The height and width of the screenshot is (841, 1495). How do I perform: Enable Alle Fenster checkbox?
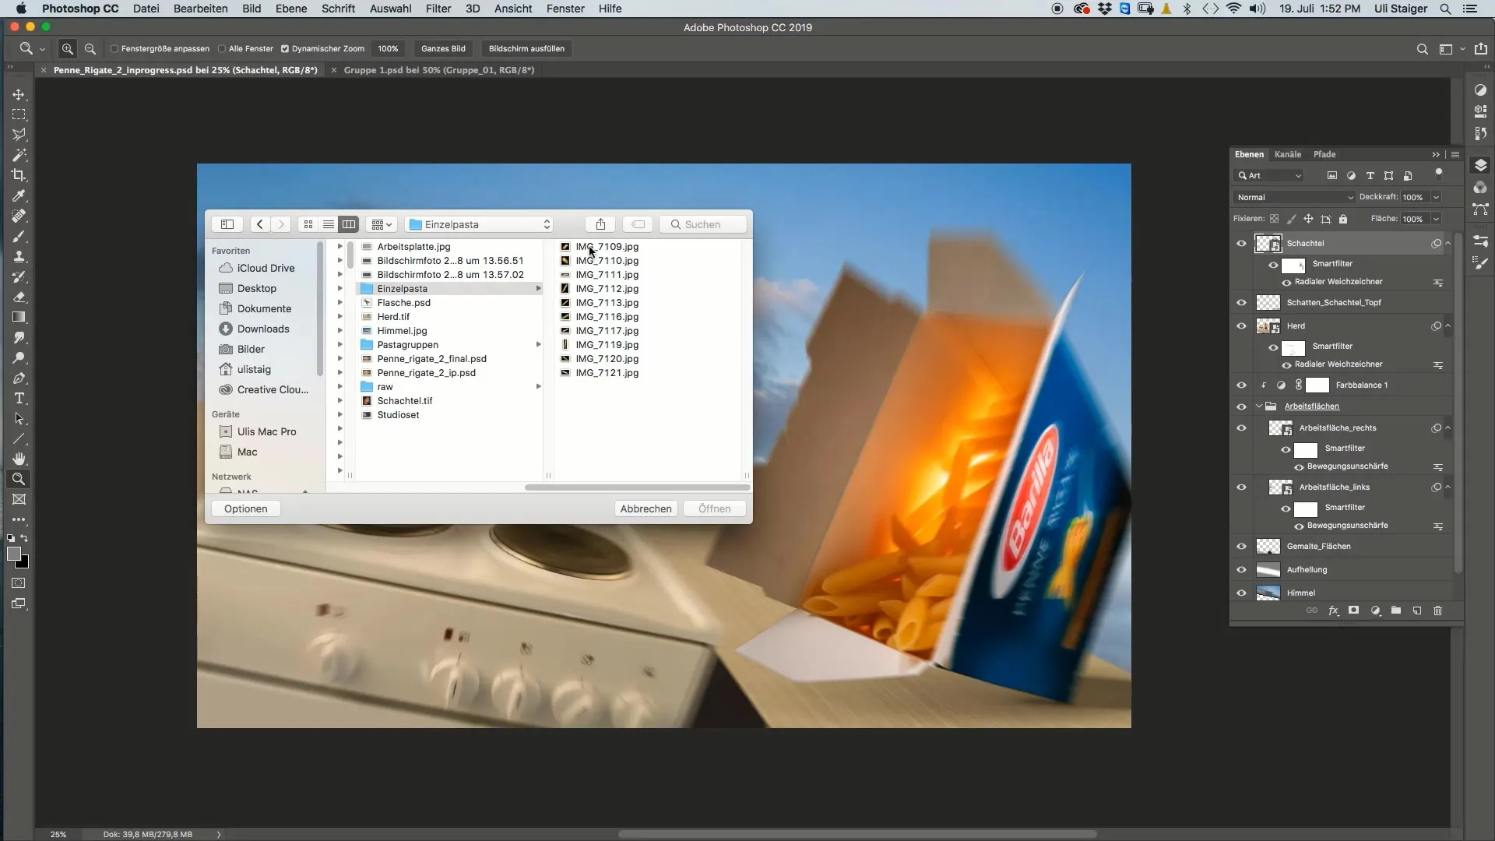[x=222, y=48]
